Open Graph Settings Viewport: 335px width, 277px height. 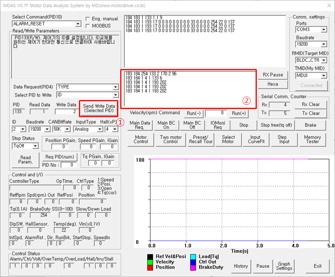click(x=284, y=266)
